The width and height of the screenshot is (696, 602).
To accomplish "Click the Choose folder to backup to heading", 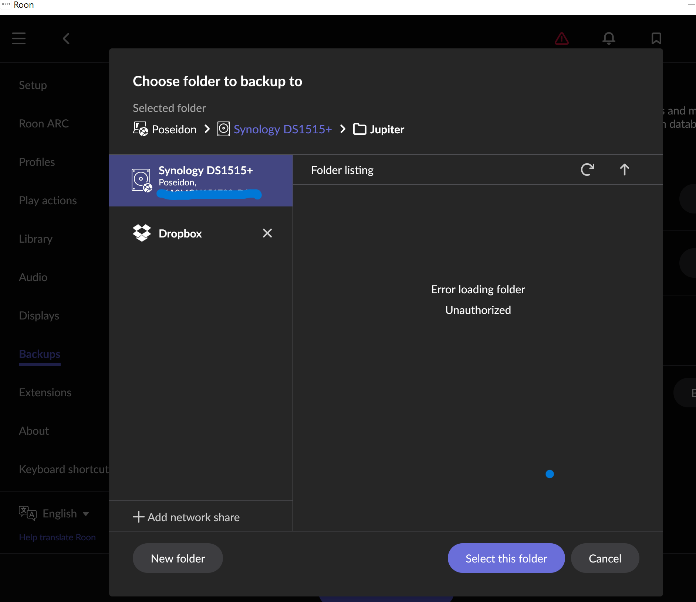I will click(217, 81).
